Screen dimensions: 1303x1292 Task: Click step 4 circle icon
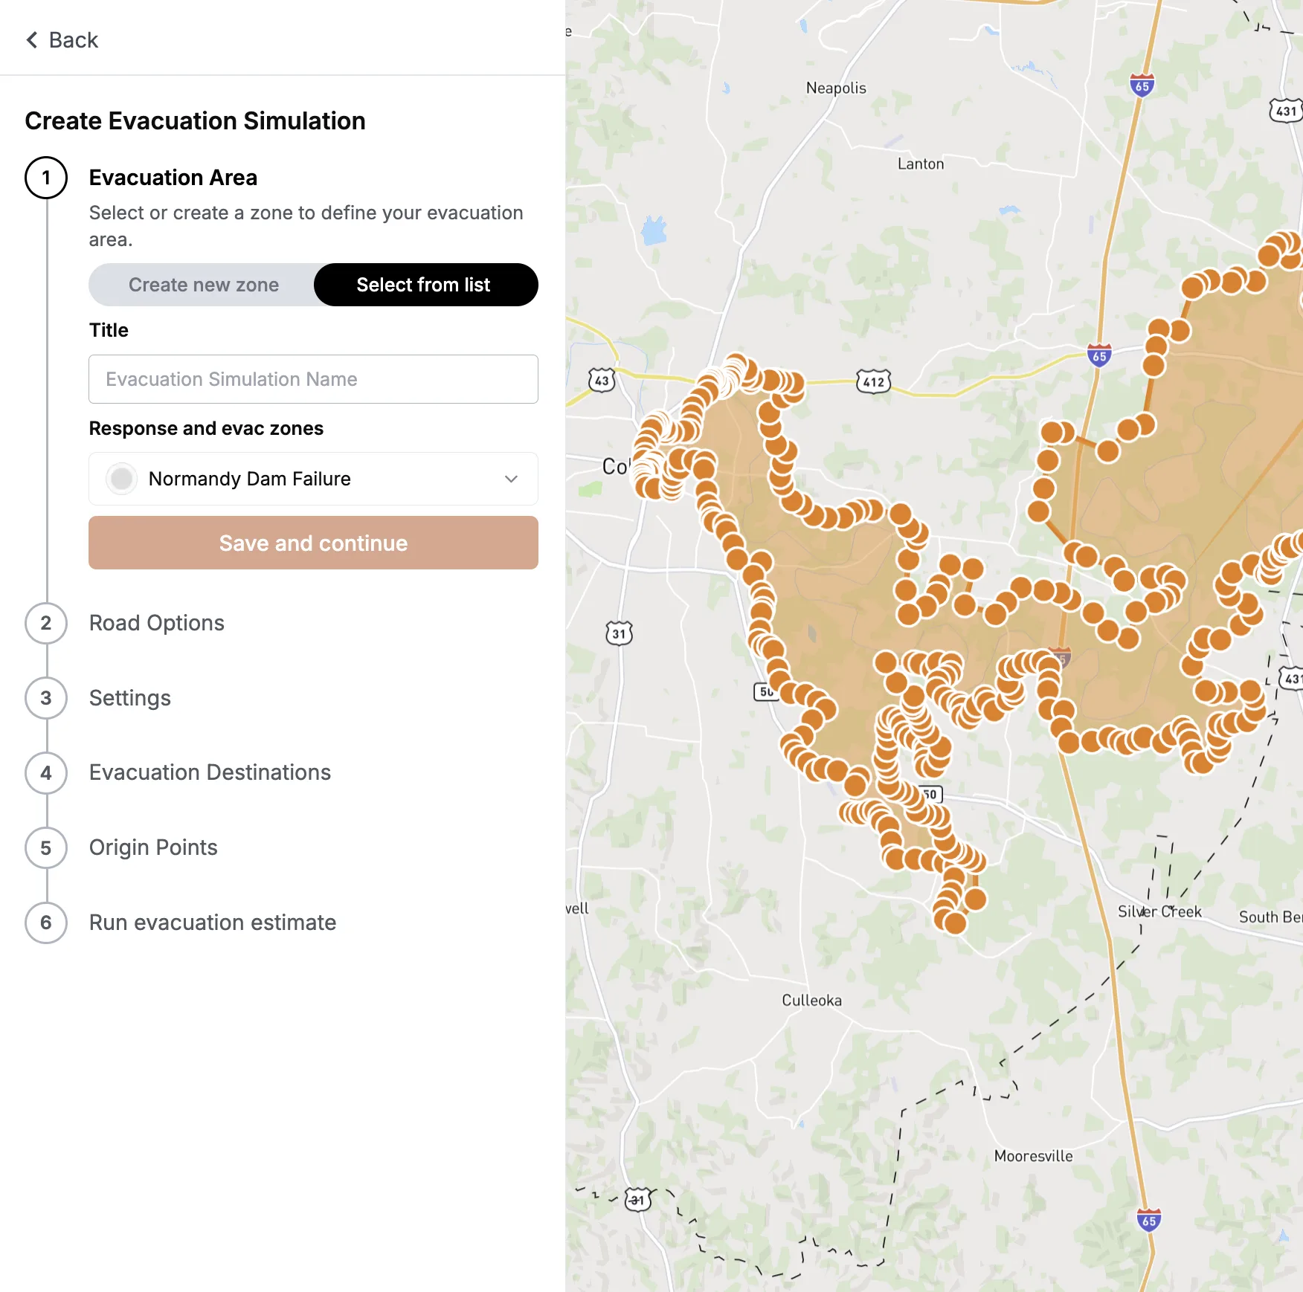46,773
